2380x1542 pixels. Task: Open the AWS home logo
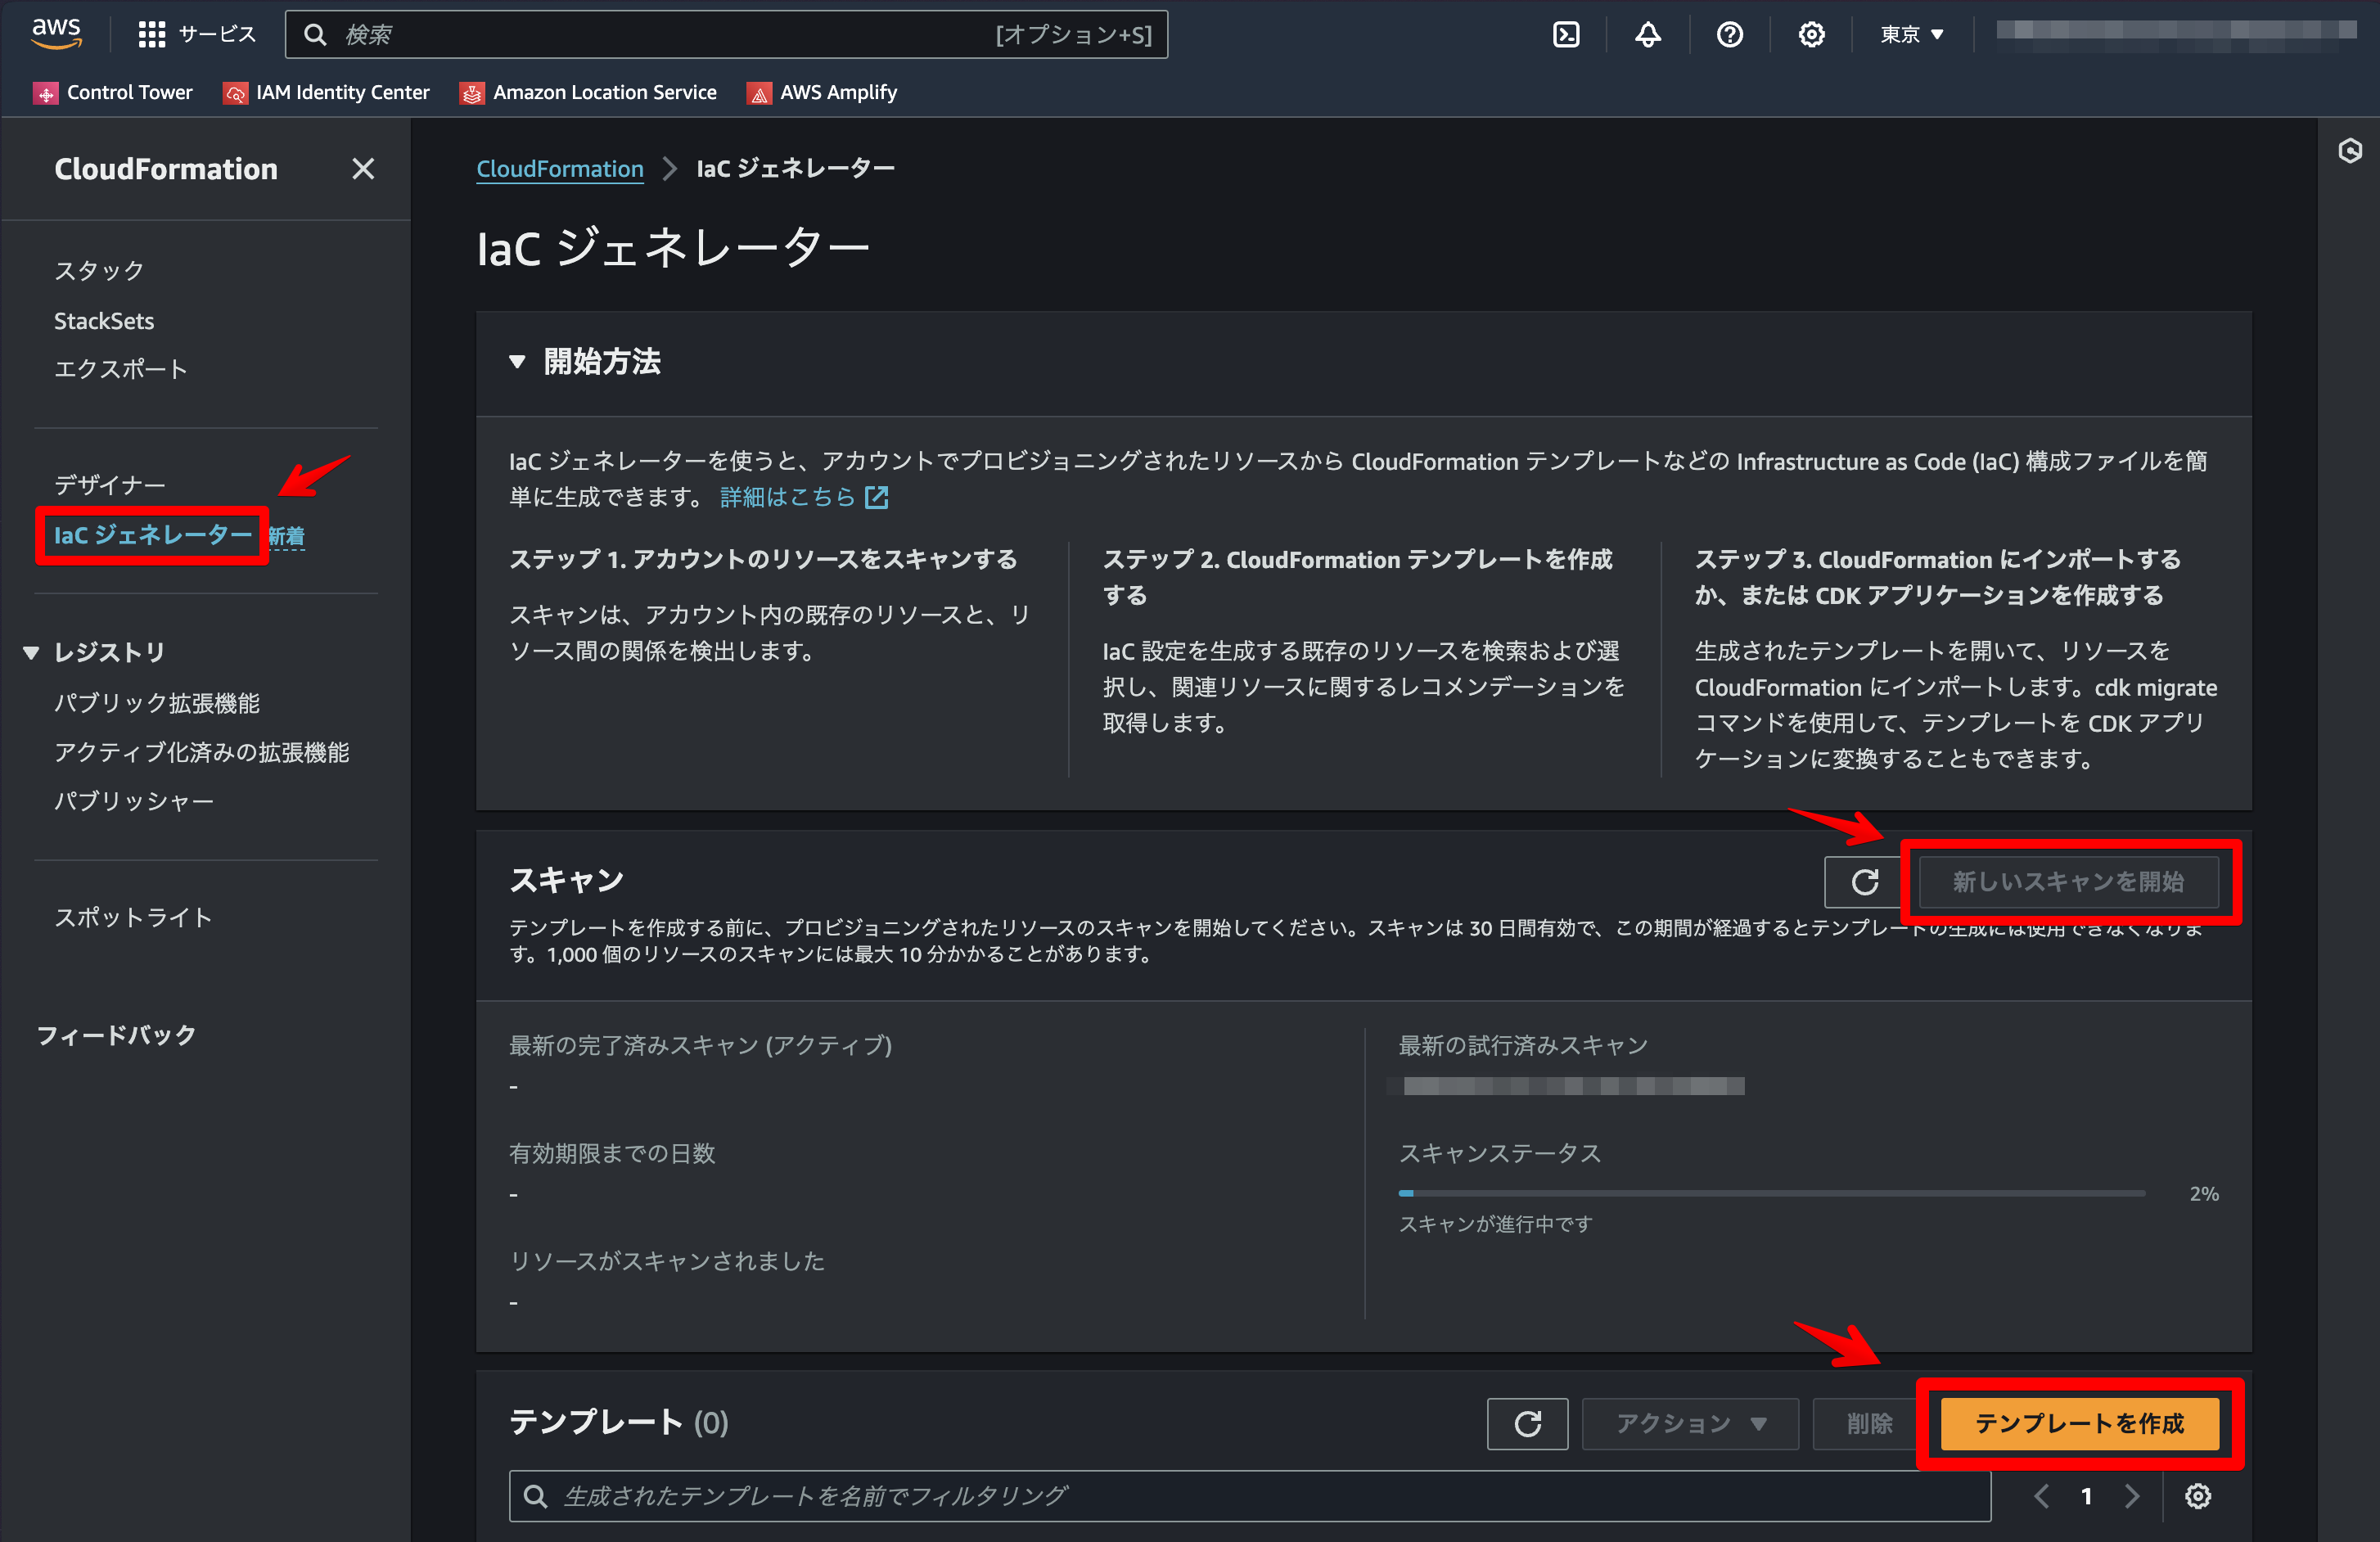pyautogui.click(x=56, y=33)
